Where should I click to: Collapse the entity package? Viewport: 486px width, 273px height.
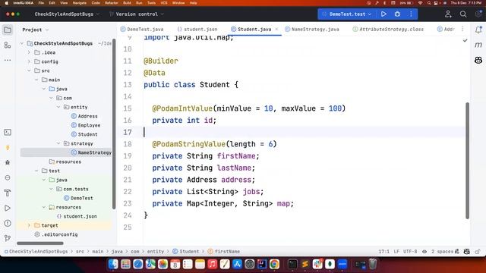pyautogui.click(x=58, y=107)
